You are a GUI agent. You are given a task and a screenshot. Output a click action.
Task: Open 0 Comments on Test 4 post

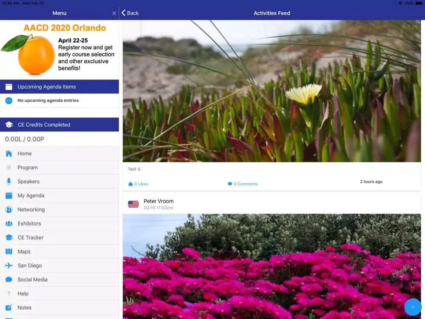click(243, 184)
